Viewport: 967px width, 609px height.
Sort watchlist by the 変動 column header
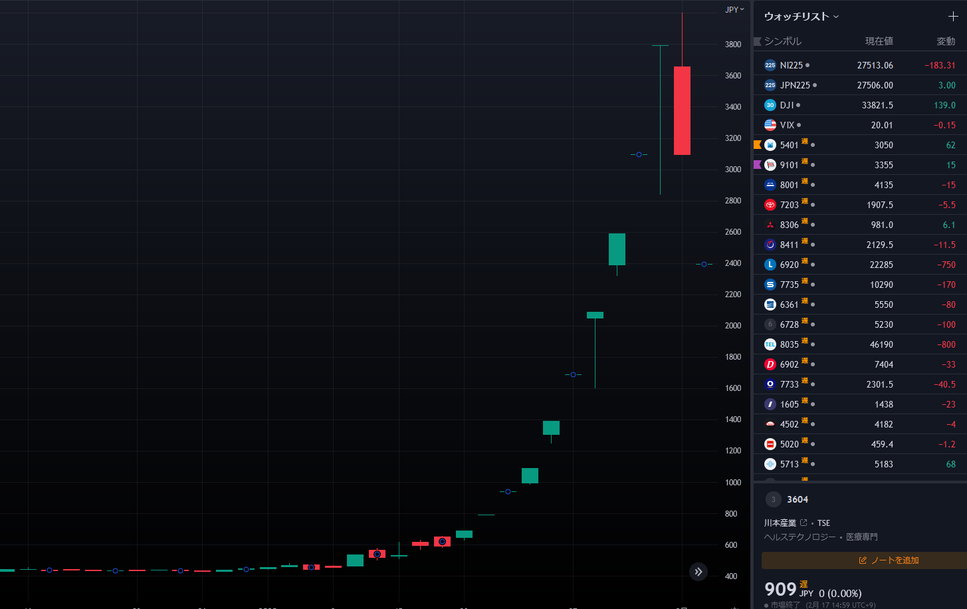pos(946,41)
